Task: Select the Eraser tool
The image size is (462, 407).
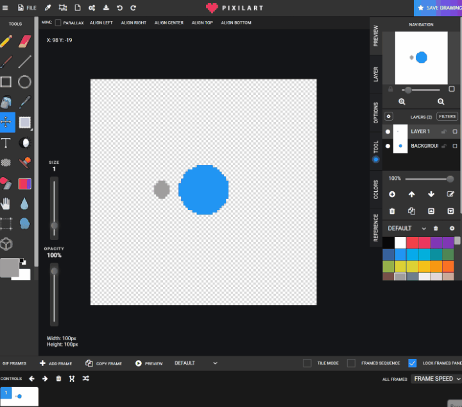Action: (25, 41)
